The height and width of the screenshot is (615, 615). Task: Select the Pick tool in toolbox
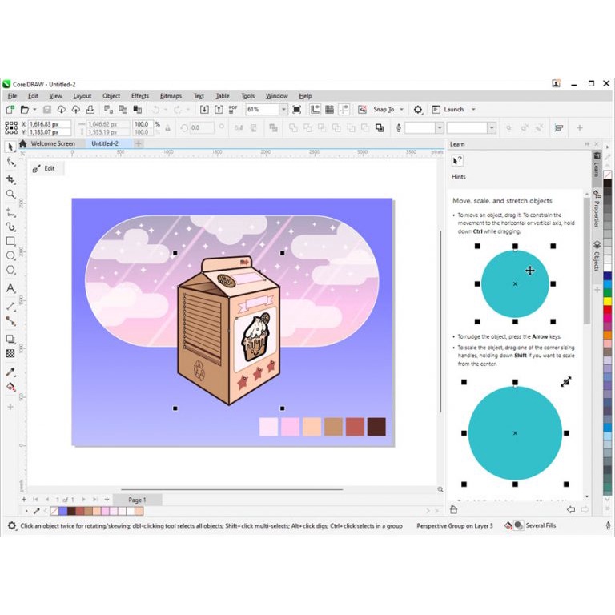10,147
